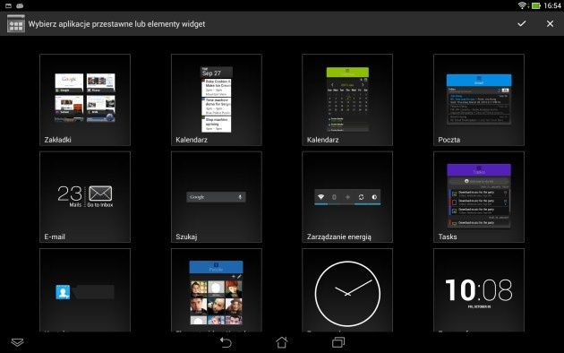Image resolution: width=564 pixels, height=353 pixels.
Task: Tap the sync toggle in power widget preview
Action: pyautogui.click(x=361, y=197)
